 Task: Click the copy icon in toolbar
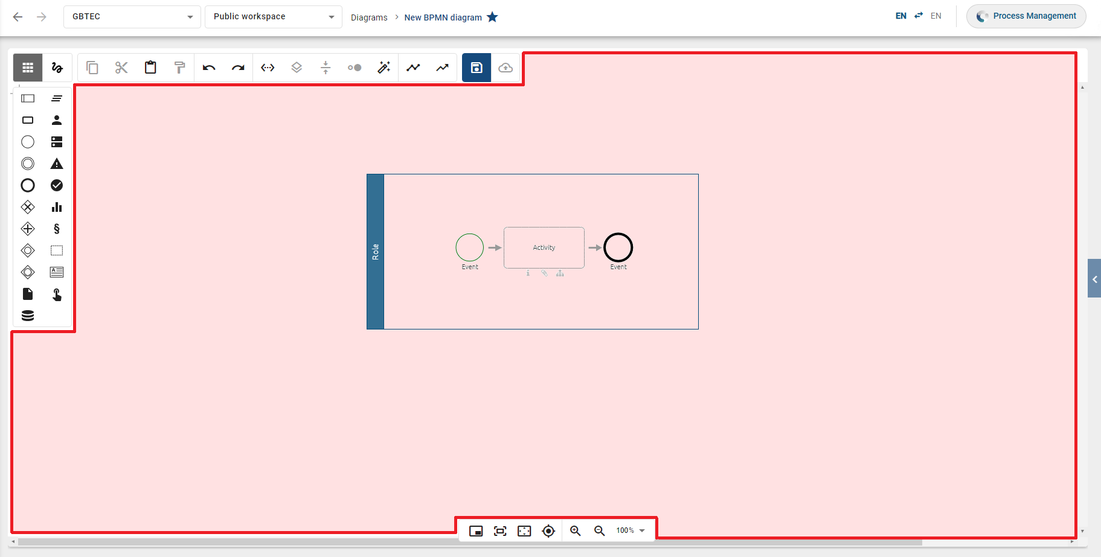(92, 68)
